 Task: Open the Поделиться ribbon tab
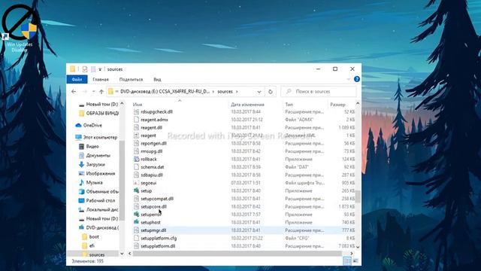(x=131, y=79)
